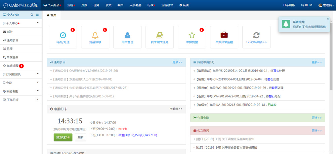Switch to the 首页 tab
The width and height of the screenshot is (336, 154).
coord(52,15)
